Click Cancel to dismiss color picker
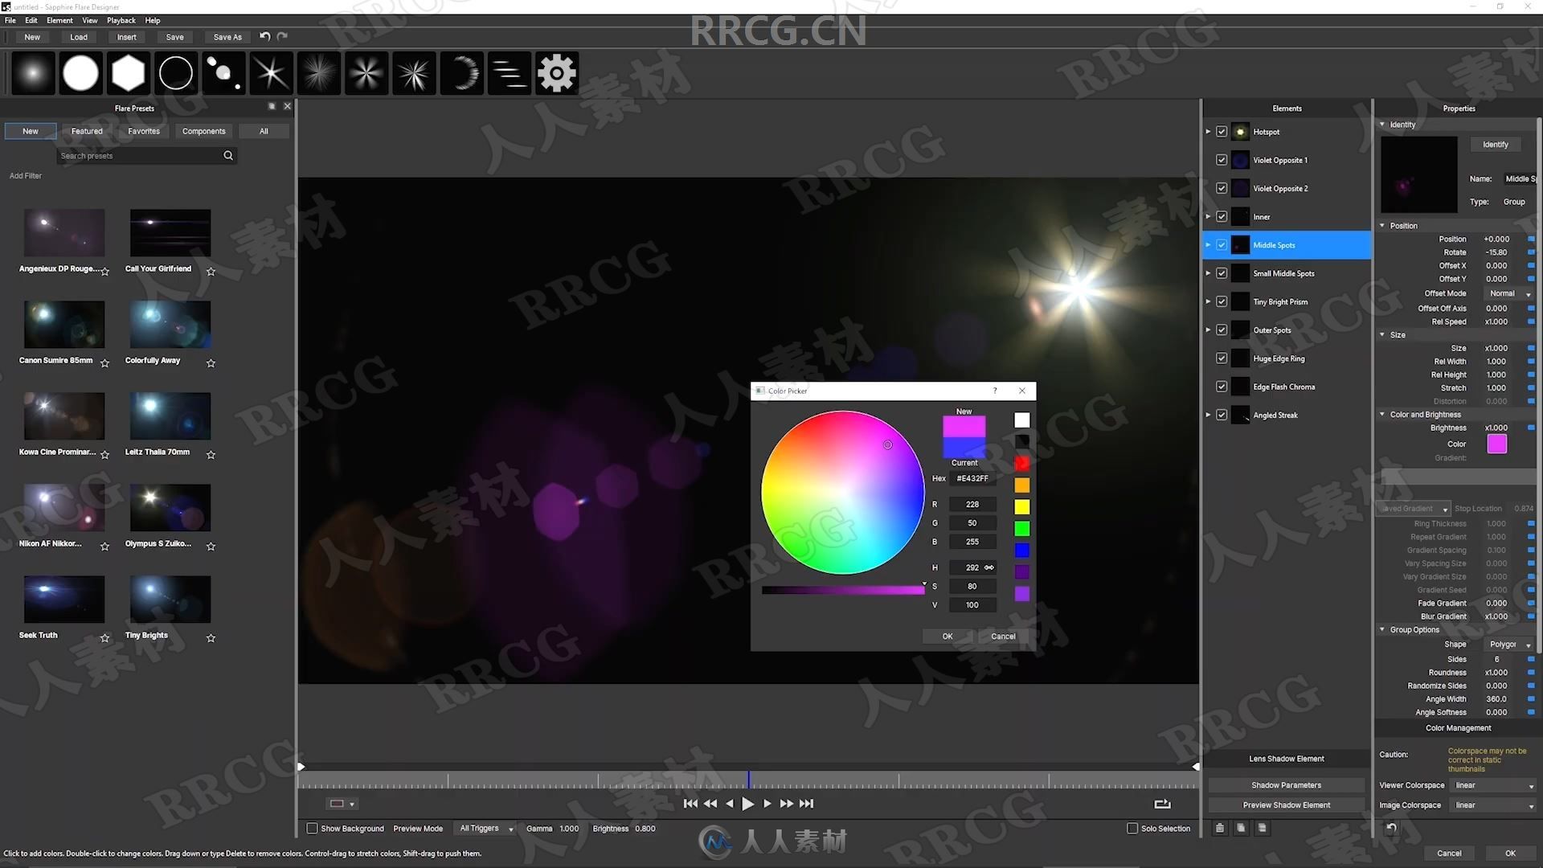Viewport: 1543px width, 868px height. coord(1001,636)
